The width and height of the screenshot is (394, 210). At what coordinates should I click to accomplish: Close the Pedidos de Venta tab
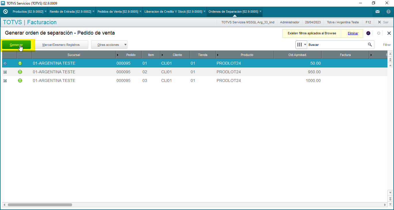pos(140,11)
